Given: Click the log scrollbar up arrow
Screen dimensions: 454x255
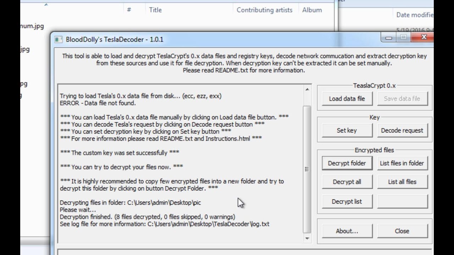Looking at the screenshot, I should [307, 90].
